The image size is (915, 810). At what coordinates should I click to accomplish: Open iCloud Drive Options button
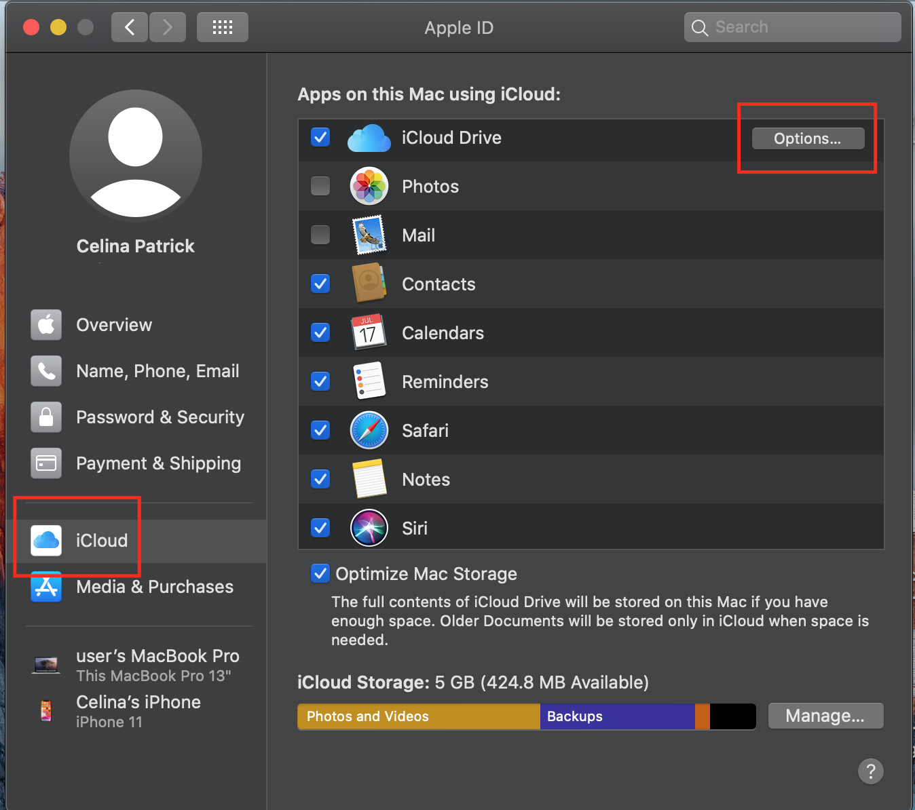pyautogui.click(x=808, y=138)
